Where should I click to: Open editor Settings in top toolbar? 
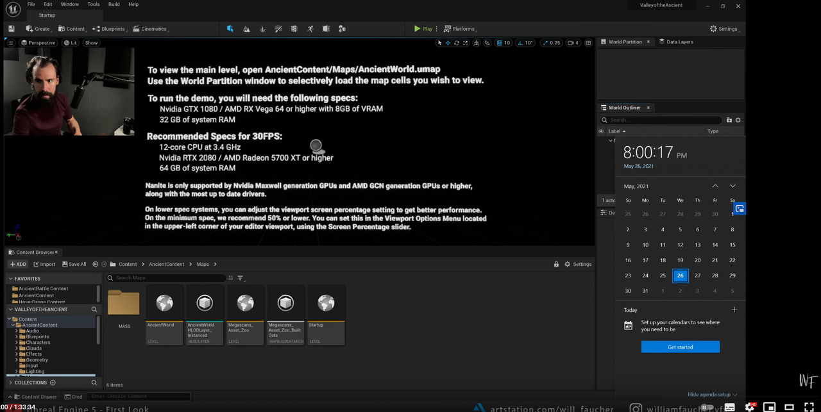(x=724, y=29)
